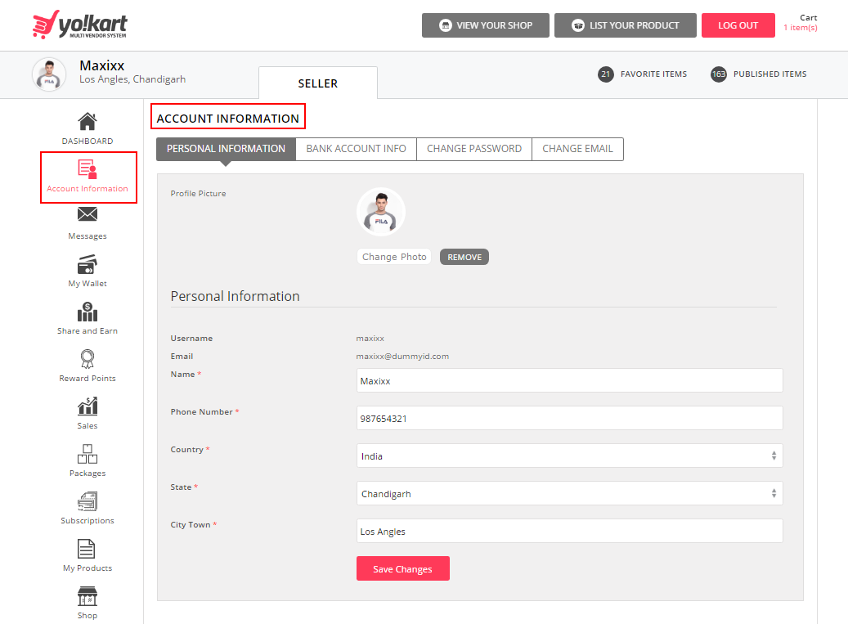Click List Your Product button
Screen dimensions: 848x624
(x=626, y=25)
